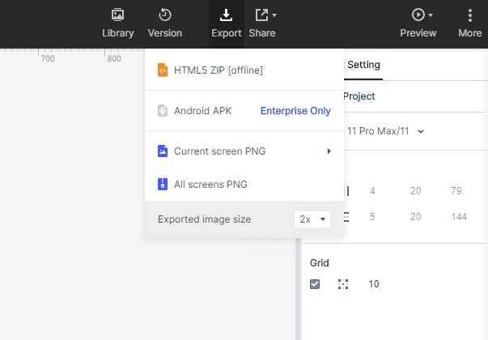Expand the device model dropdown
488x340 pixels.
[x=421, y=130]
